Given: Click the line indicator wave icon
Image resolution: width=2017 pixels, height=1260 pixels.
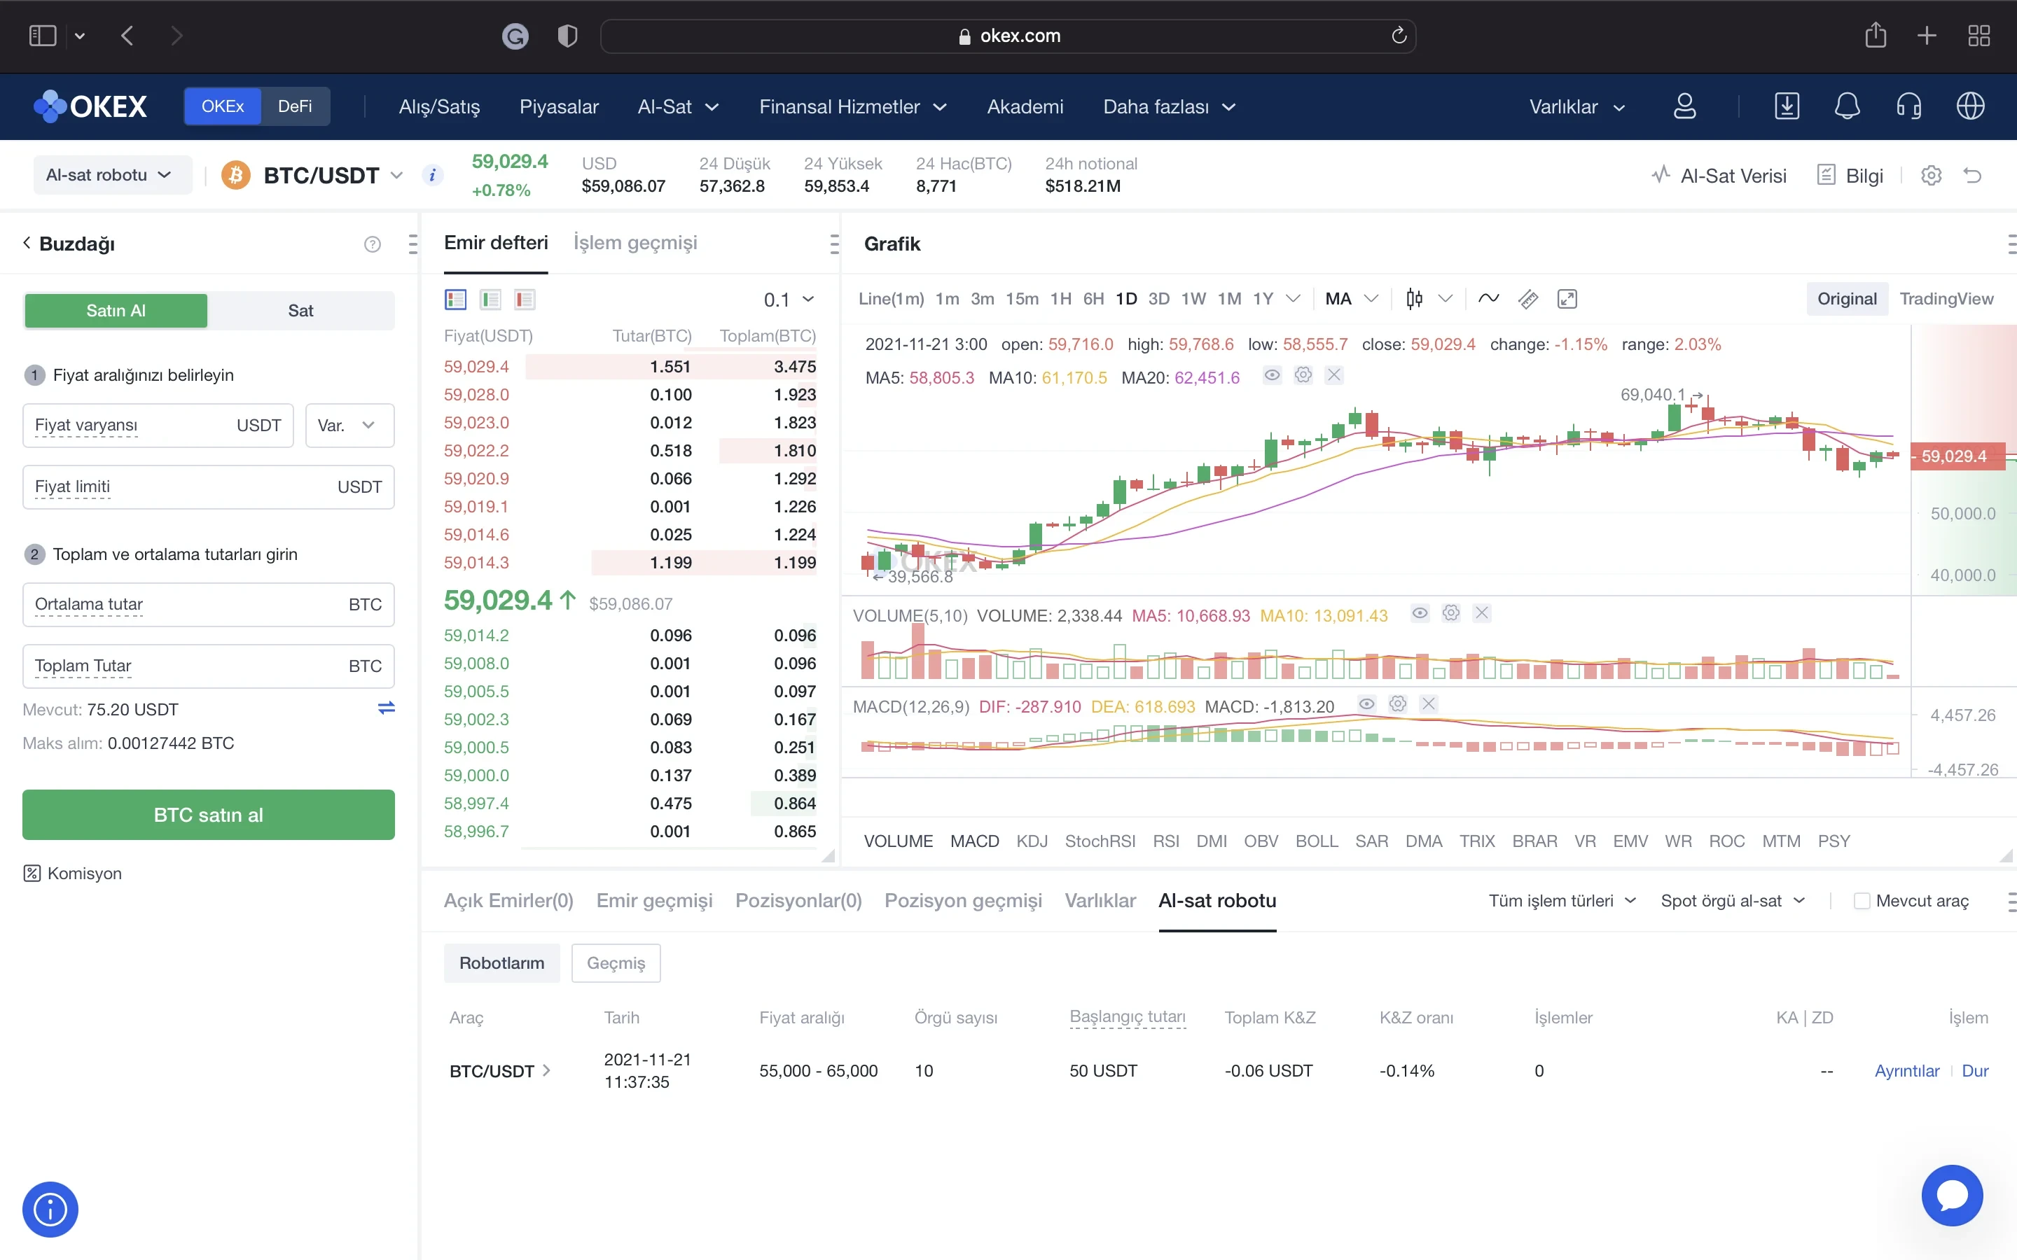Looking at the screenshot, I should tap(1488, 298).
